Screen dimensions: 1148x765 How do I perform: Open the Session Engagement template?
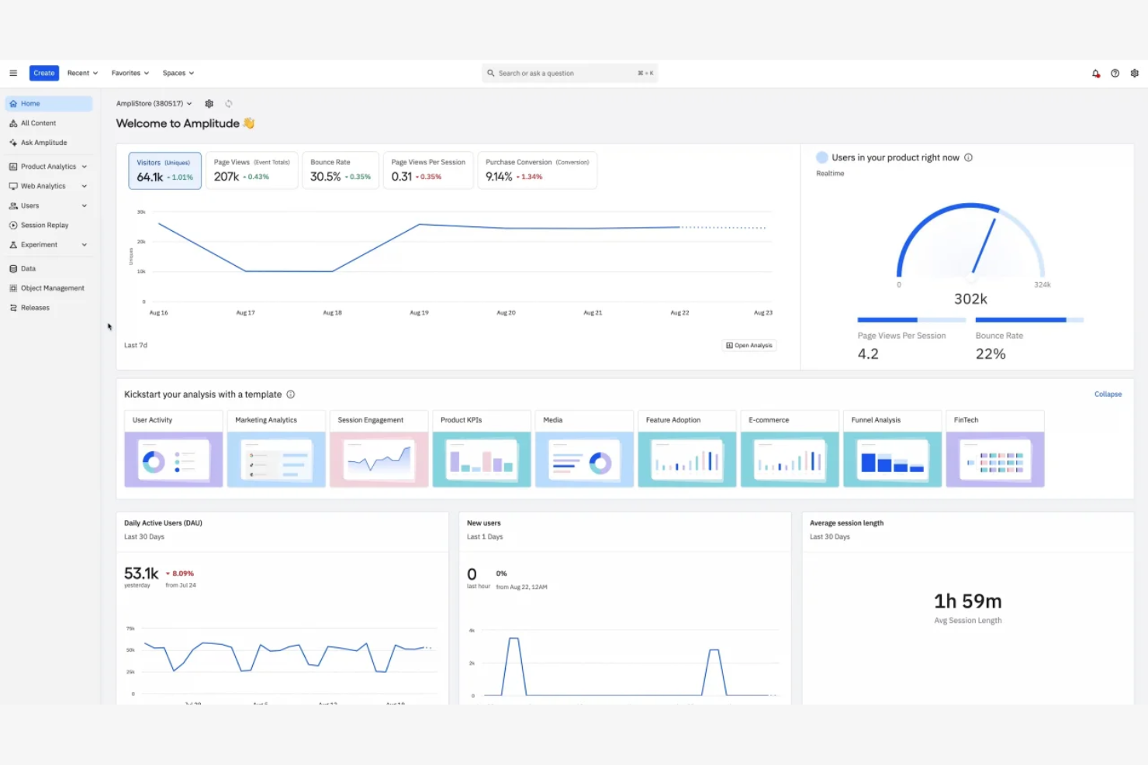click(379, 449)
